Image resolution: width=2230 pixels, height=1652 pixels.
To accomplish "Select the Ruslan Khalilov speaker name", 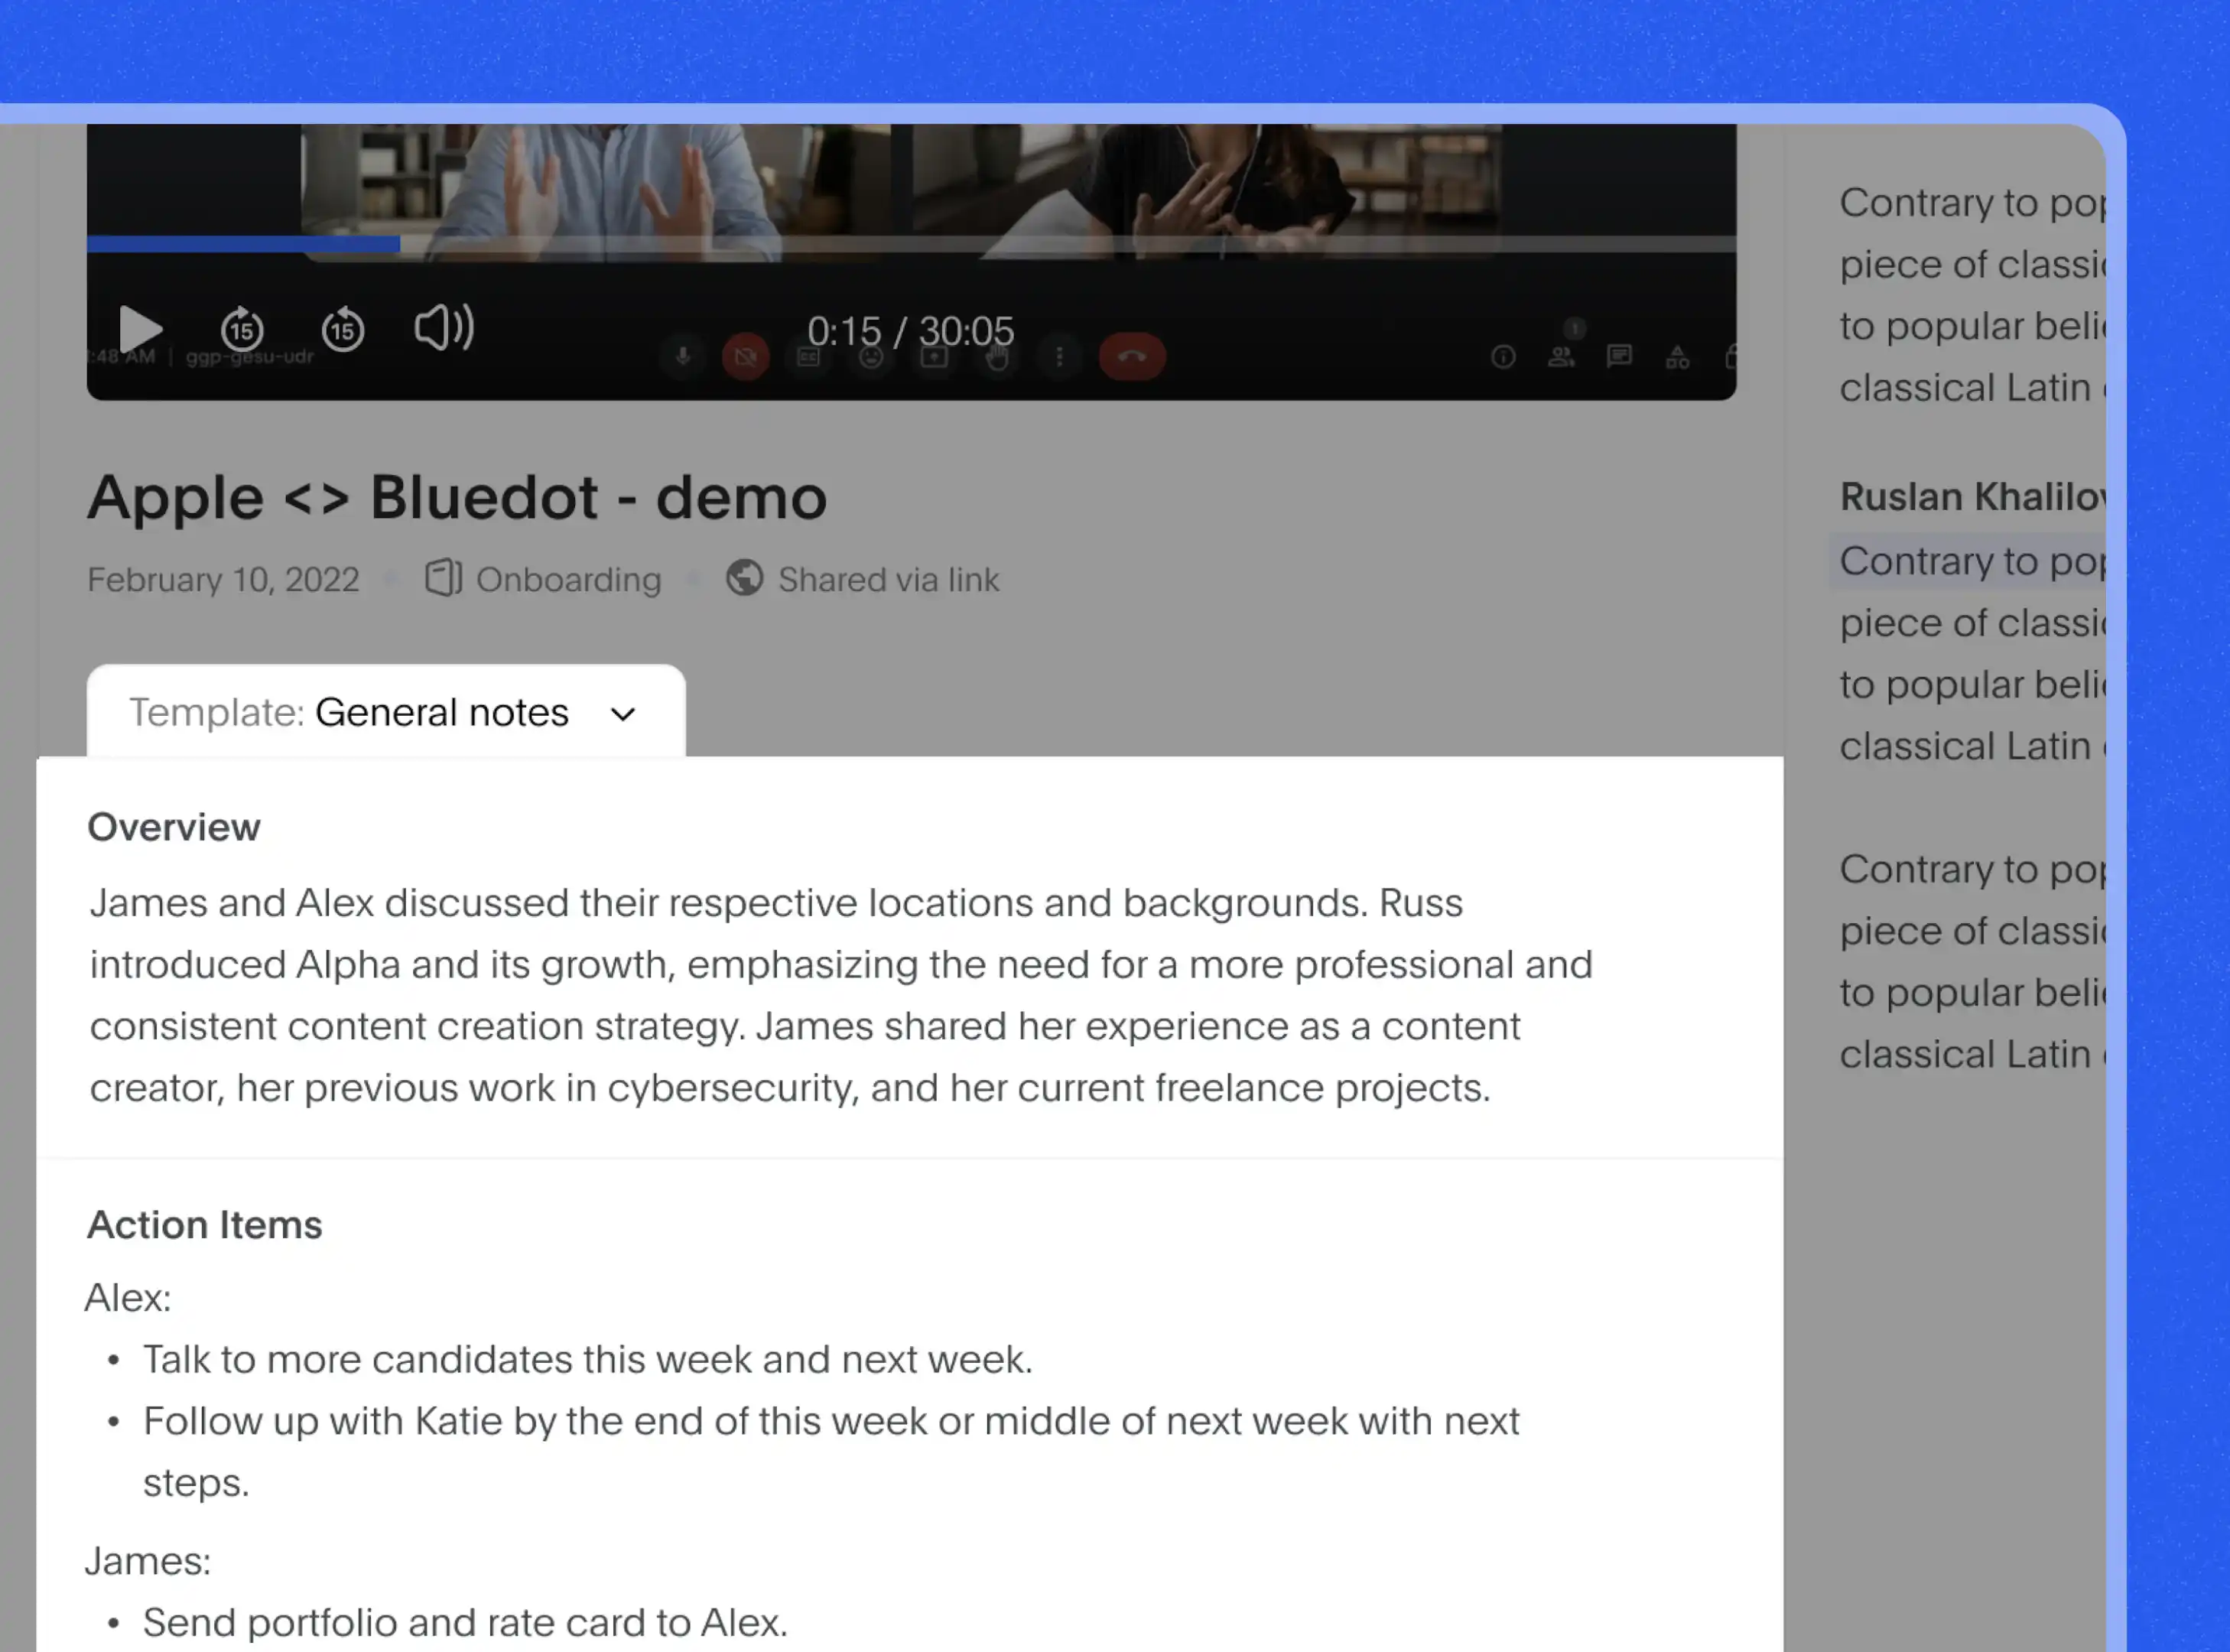I will pyautogui.click(x=1972, y=497).
